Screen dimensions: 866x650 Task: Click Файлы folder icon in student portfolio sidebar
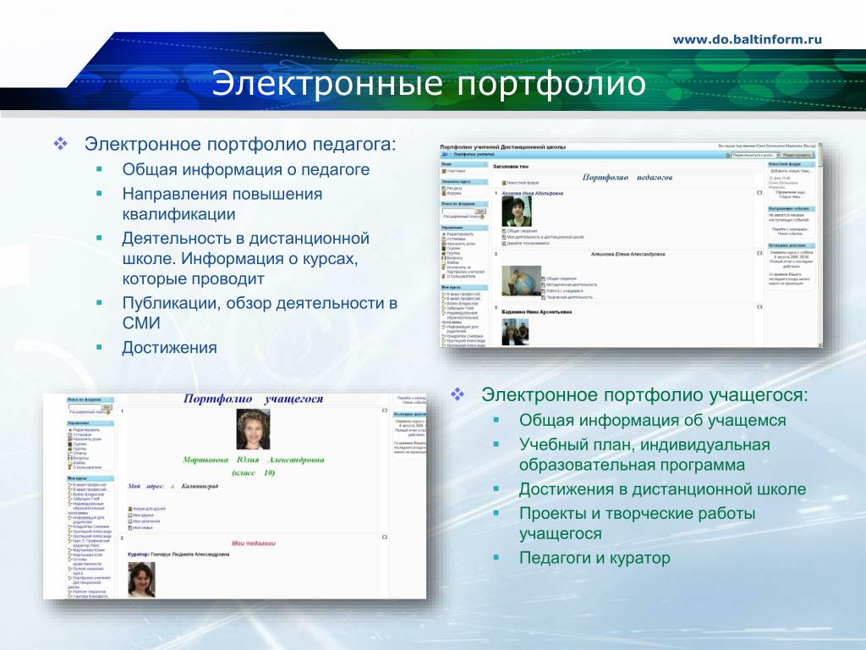[69, 463]
